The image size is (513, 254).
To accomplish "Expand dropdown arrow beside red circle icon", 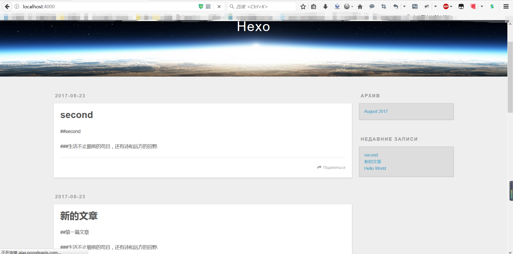I will 482,6.
